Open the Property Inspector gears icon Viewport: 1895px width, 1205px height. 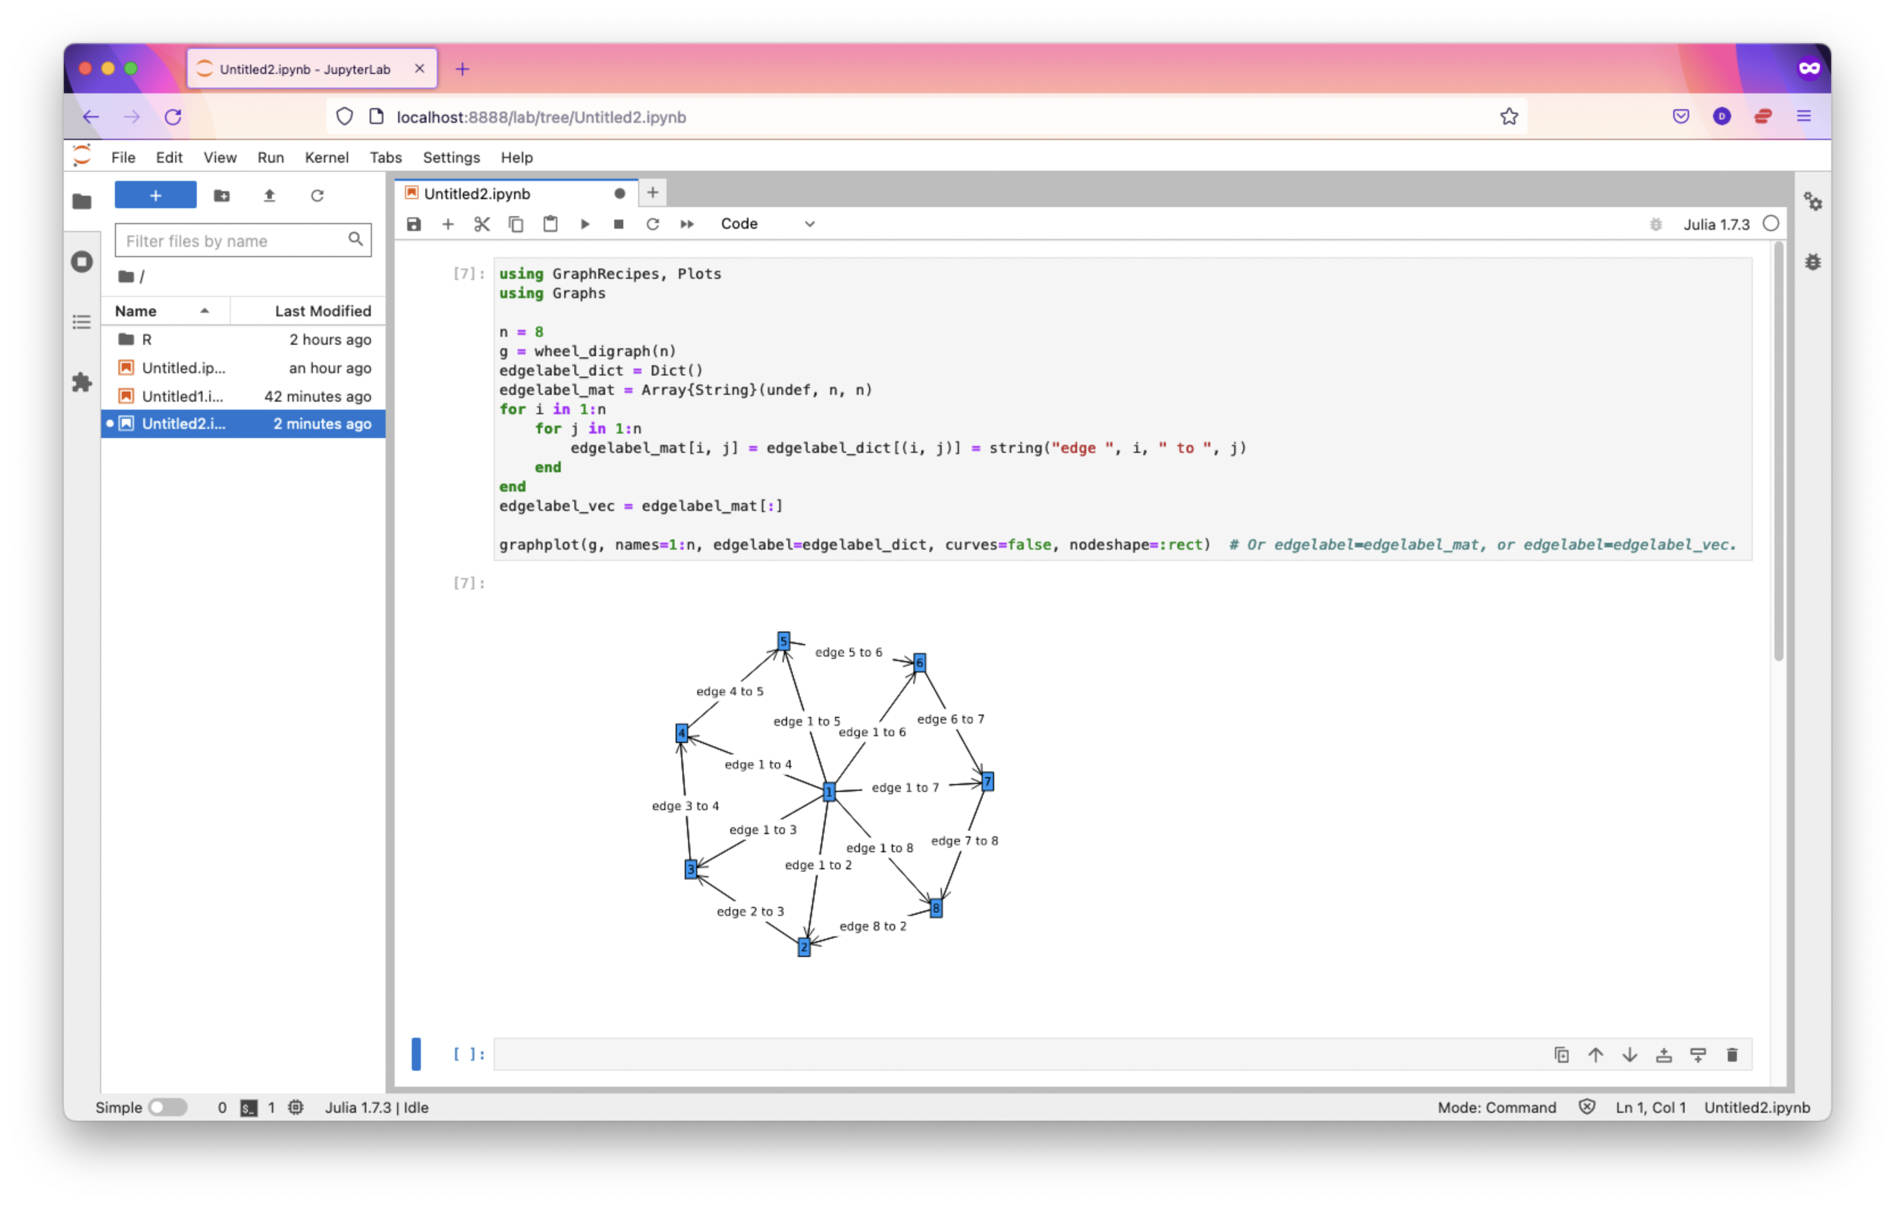[x=1813, y=201]
